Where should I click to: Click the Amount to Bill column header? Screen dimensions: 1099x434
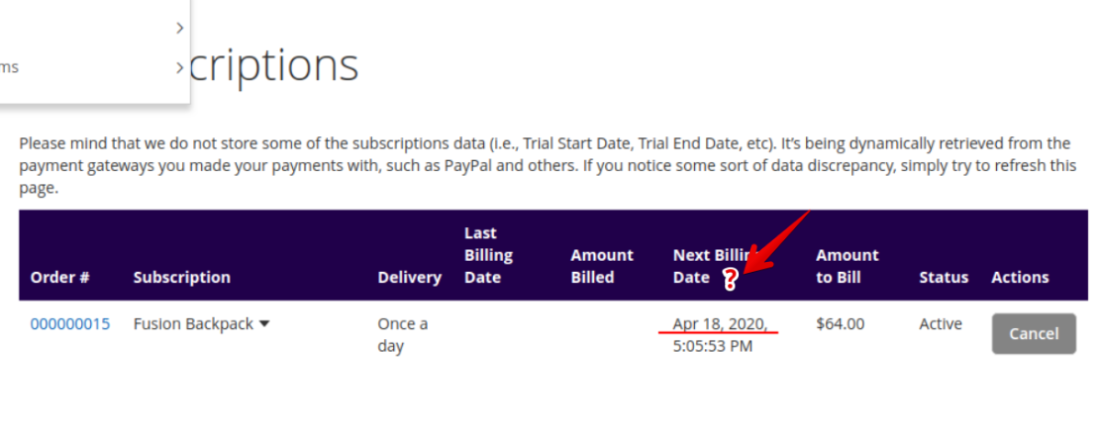point(847,266)
